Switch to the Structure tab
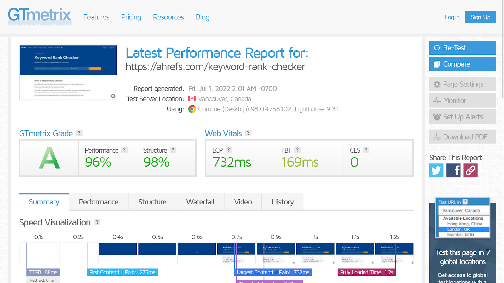 coord(152,202)
